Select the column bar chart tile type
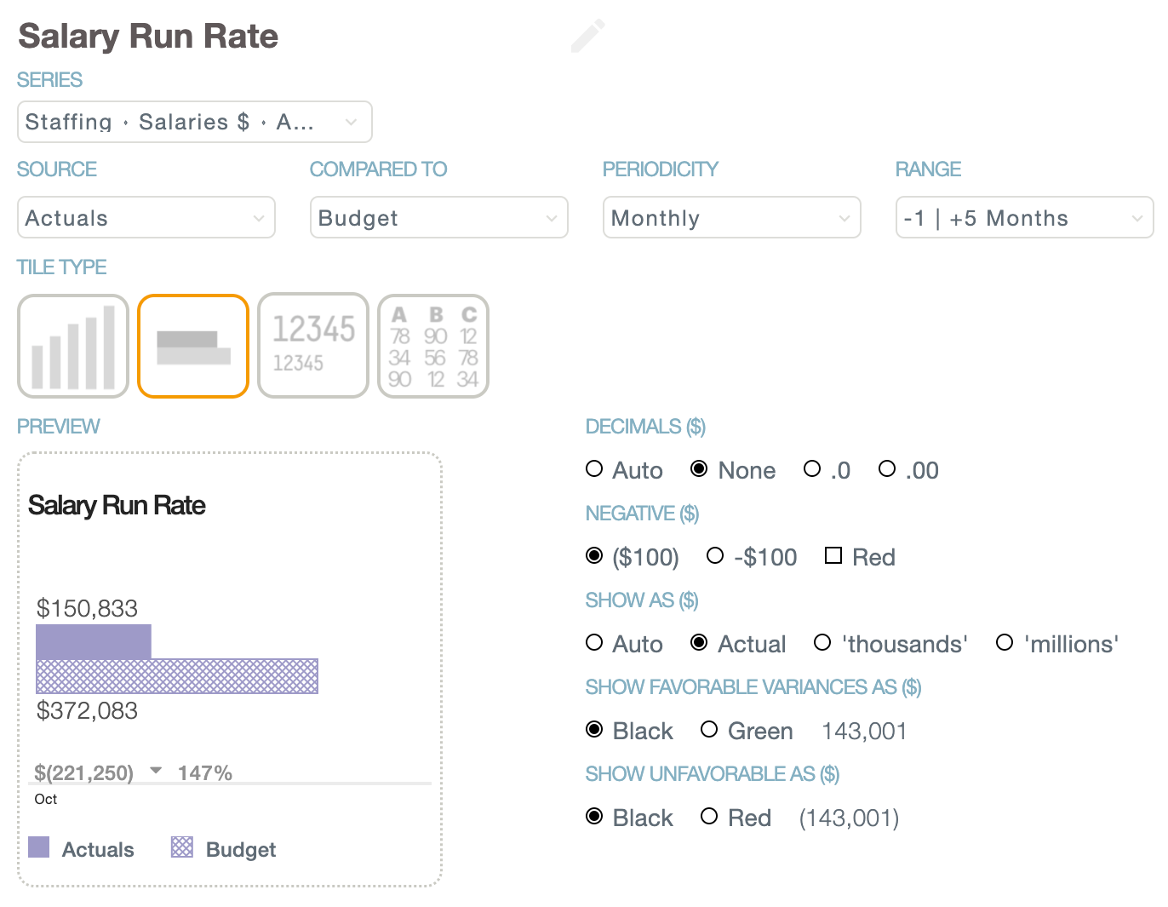 click(73, 346)
